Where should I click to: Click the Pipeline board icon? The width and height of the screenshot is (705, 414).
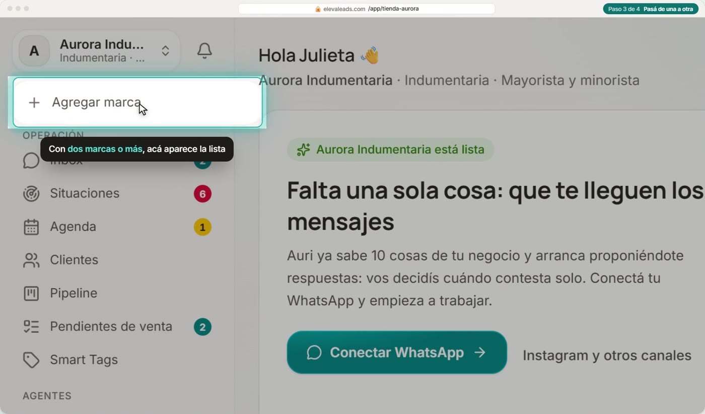(x=31, y=293)
